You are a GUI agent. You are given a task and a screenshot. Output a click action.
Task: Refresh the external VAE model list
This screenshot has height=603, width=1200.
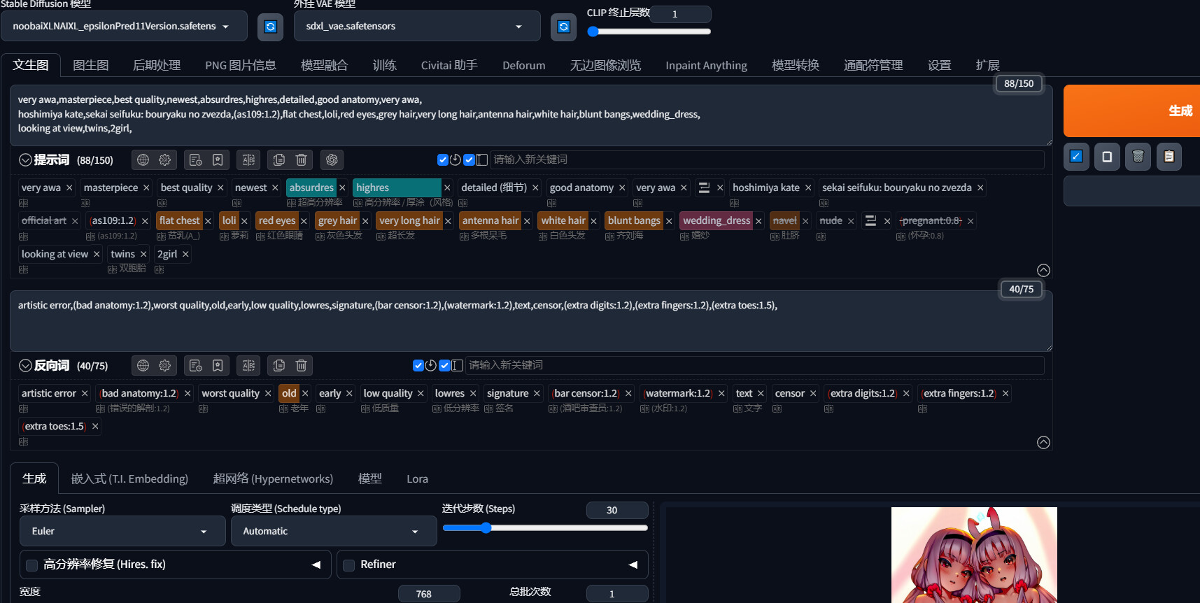pos(563,27)
